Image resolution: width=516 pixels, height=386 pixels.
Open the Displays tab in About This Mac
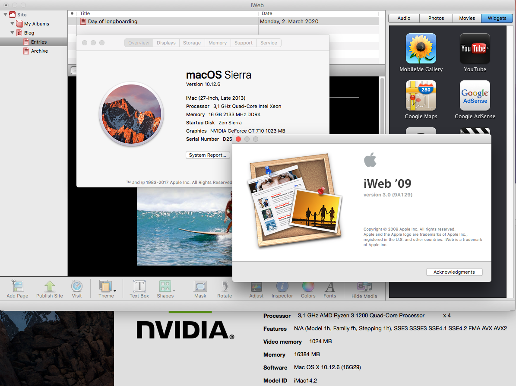[166, 43]
